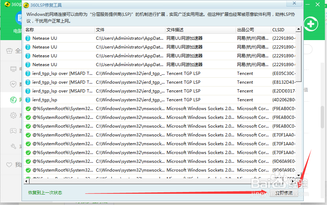
Task: Click icon of row with CLSID {E2DDE017-
Action: pyautogui.click(x=28, y=91)
